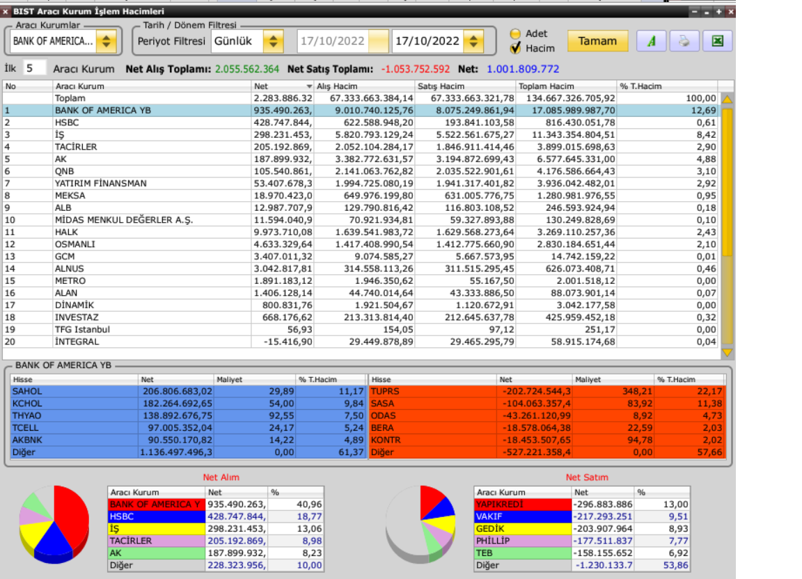This screenshot has width=802, height=579.
Task: Click the Toplam Hacim column header
Action: [566, 86]
